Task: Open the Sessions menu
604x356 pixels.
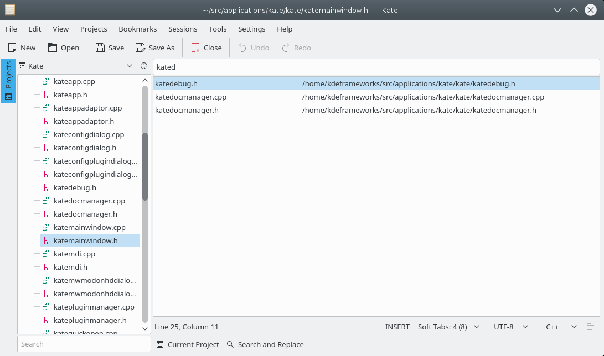Action: (x=183, y=29)
